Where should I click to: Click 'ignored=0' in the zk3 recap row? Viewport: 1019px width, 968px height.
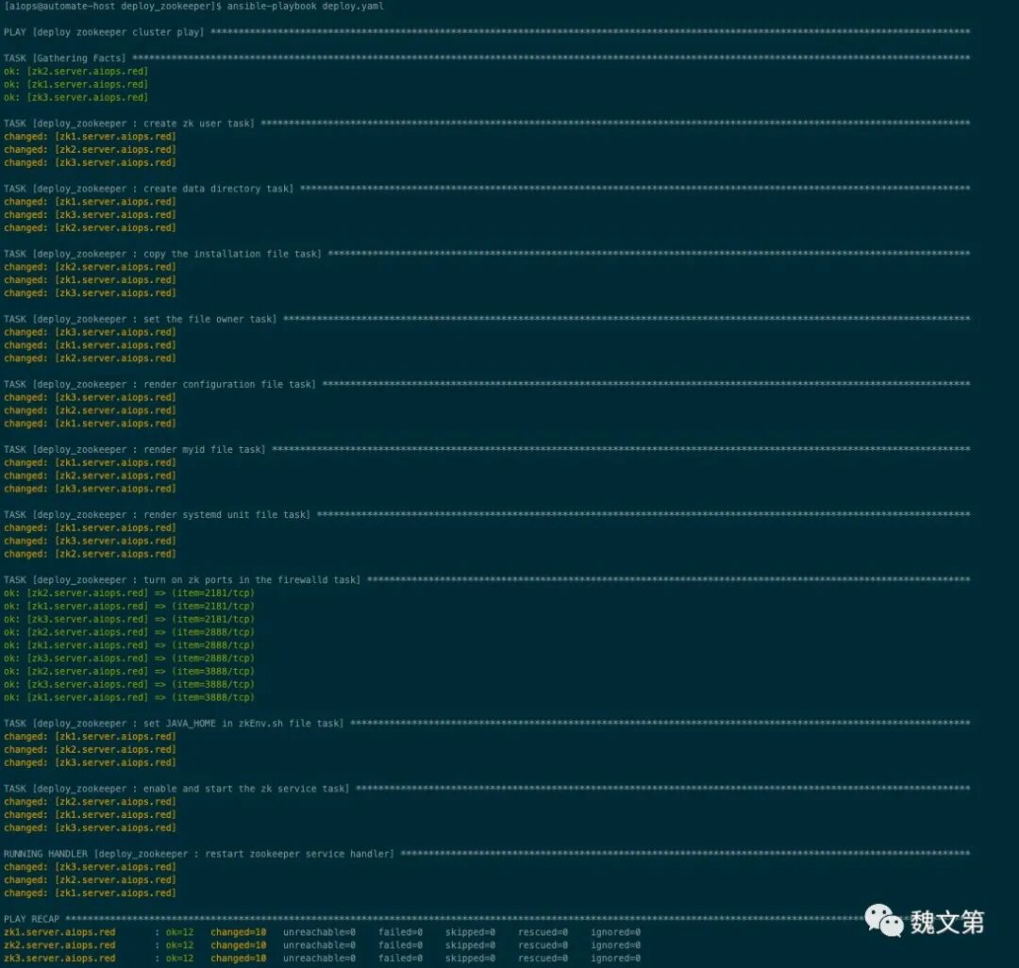click(x=615, y=959)
